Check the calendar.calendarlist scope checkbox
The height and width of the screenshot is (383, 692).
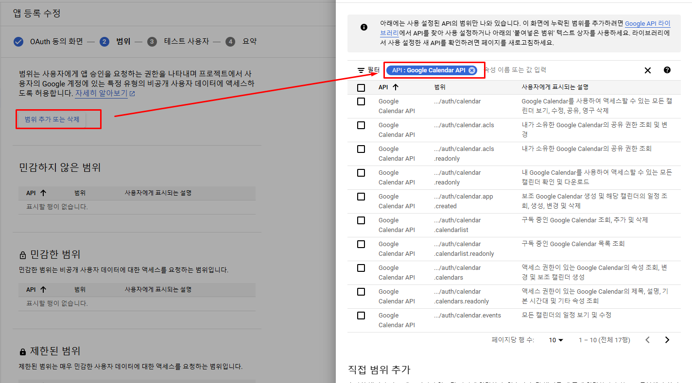pyautogui.click(x=361, y=220)
